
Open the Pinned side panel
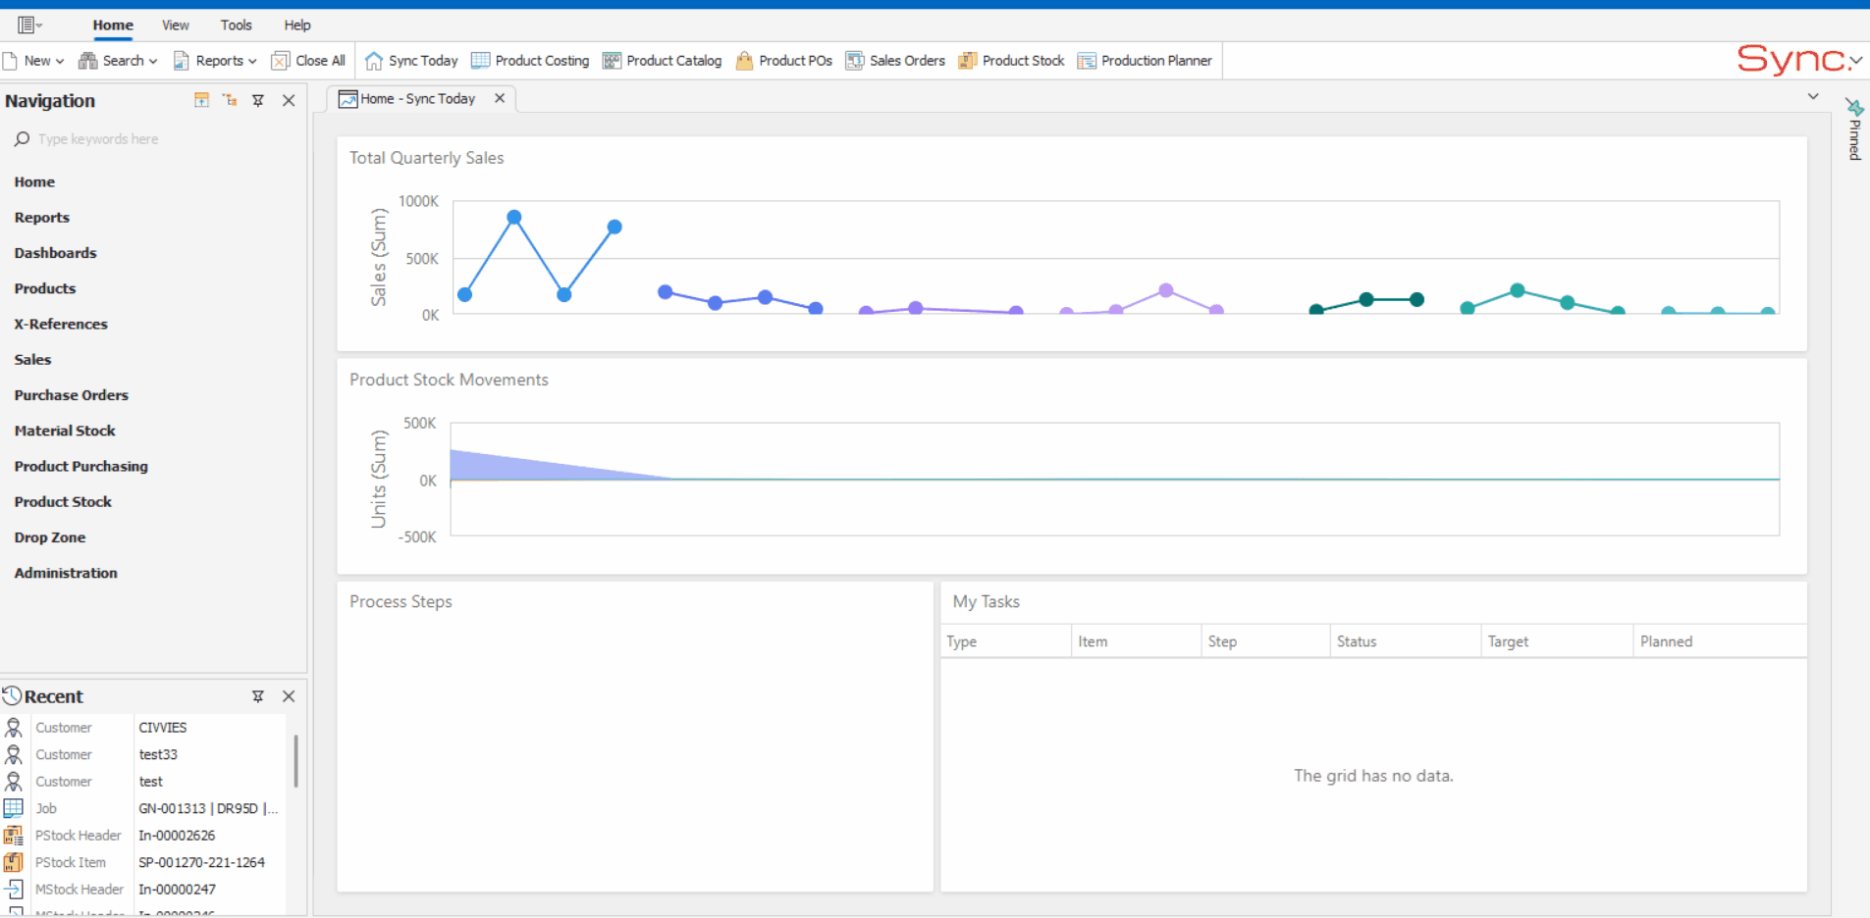tap(1854, 129)
